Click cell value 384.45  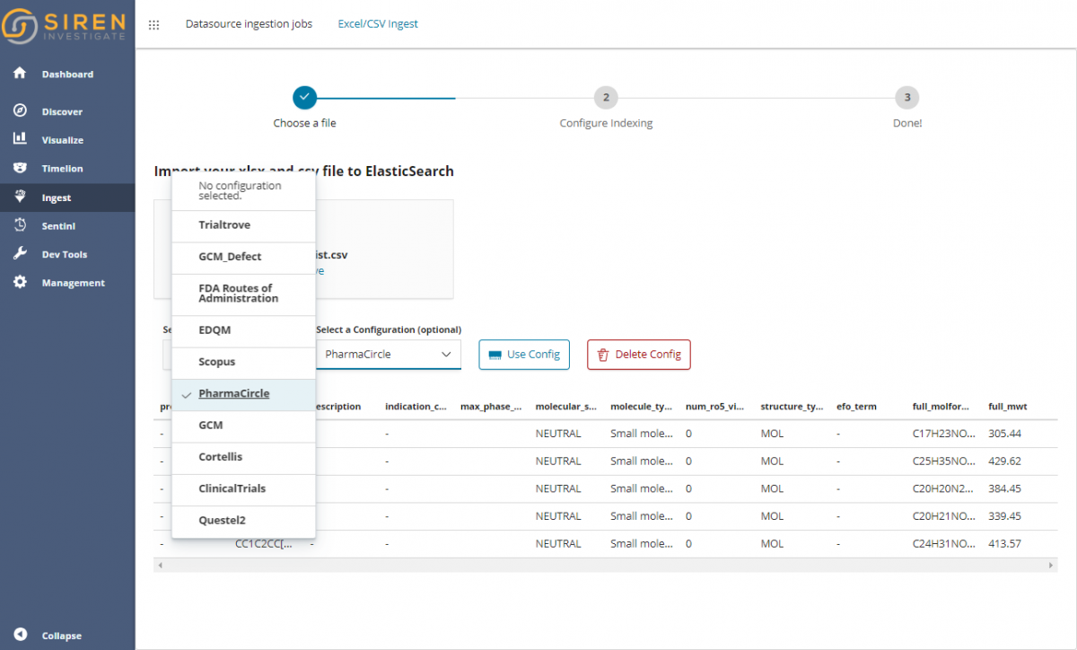[x=1004, y=489]
